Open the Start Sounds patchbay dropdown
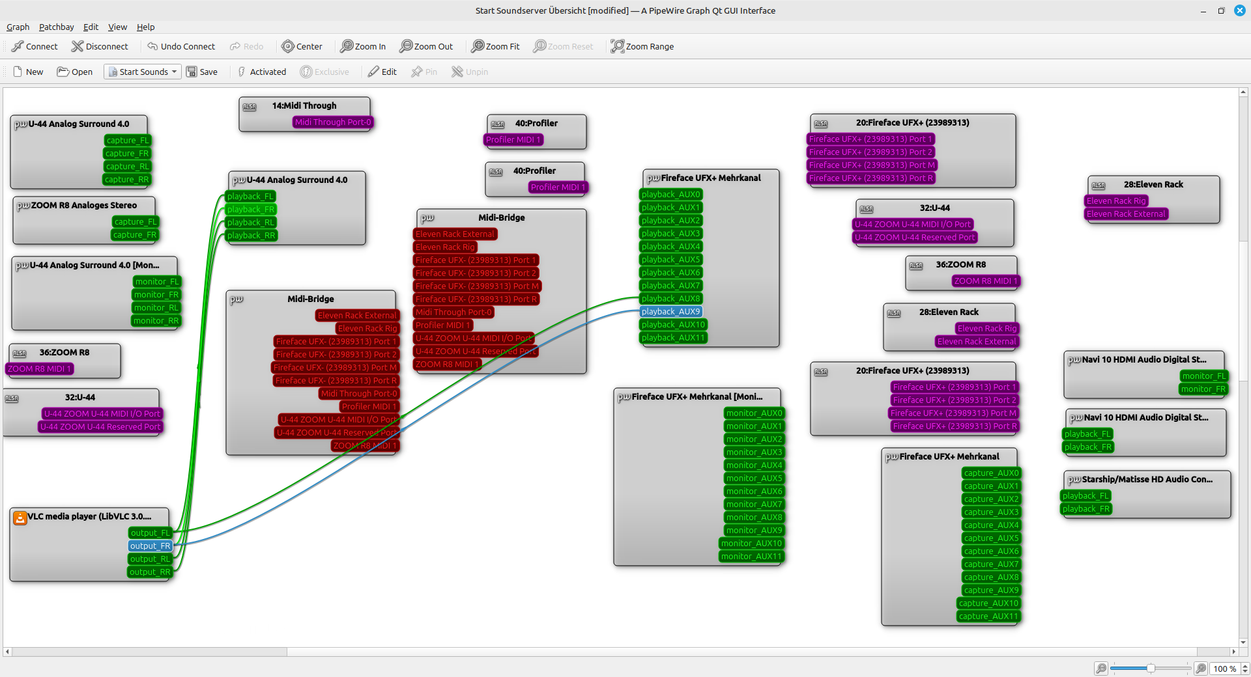Screen dimensions: 1251x677 coord(143,72)
